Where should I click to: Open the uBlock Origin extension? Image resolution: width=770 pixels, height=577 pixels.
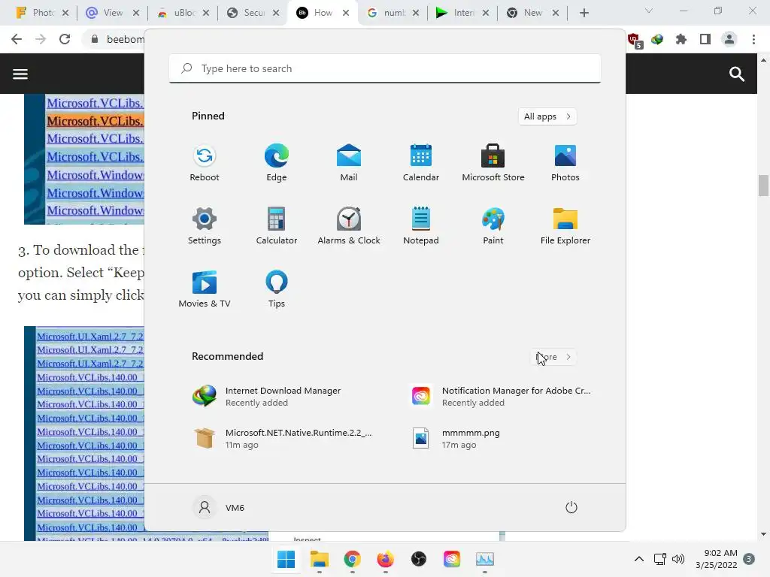coord(634,40)
